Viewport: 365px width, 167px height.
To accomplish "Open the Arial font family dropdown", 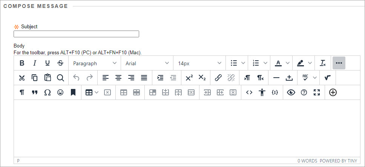I will 147,63.
